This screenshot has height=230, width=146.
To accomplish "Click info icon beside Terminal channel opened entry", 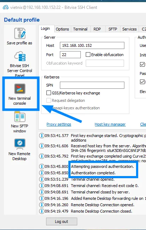I will click(42, 179).
